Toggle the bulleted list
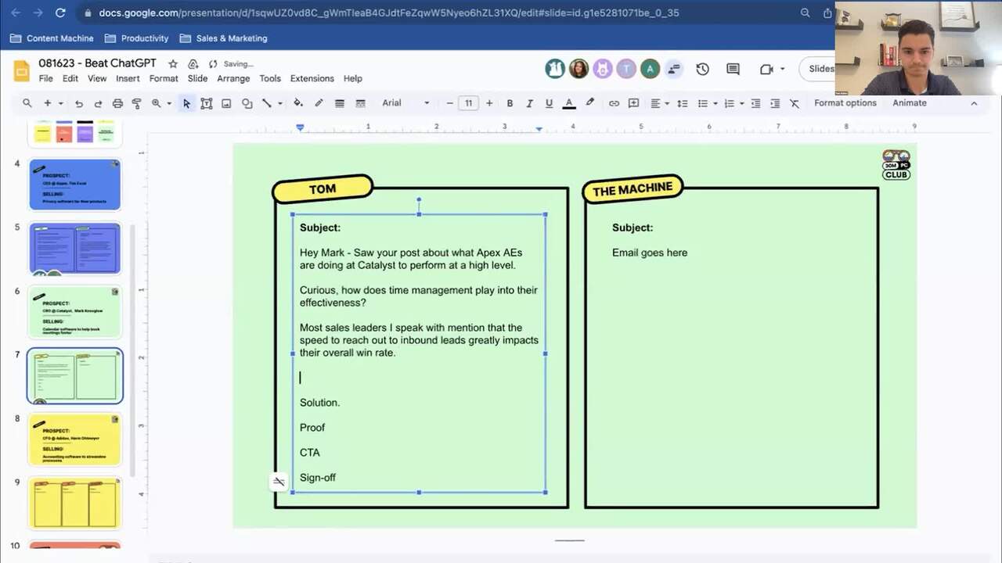Image resolution: width=1002 pixels, height=563 pixels. coord(702,103)
